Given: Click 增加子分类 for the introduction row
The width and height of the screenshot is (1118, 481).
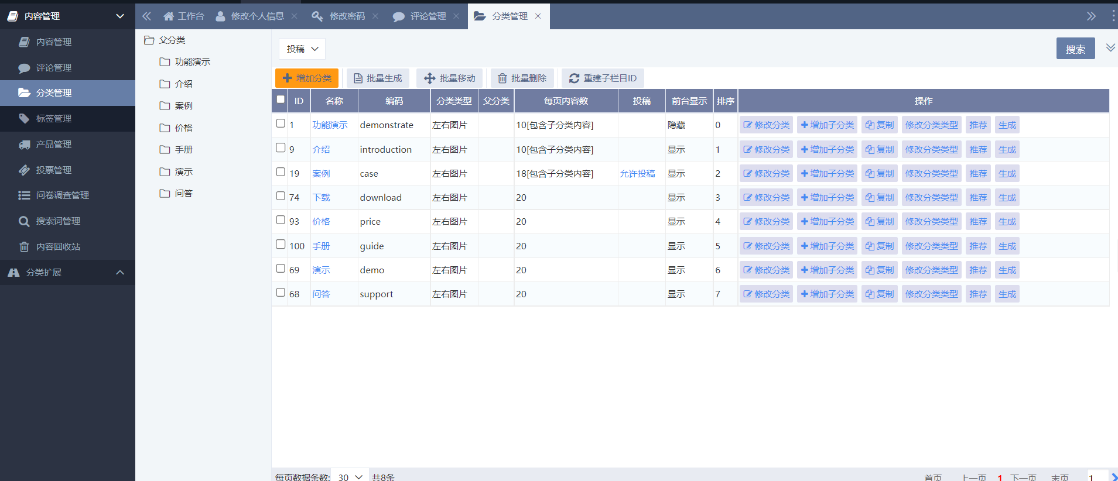Looking at the screenshot, I should pos(827,150).
